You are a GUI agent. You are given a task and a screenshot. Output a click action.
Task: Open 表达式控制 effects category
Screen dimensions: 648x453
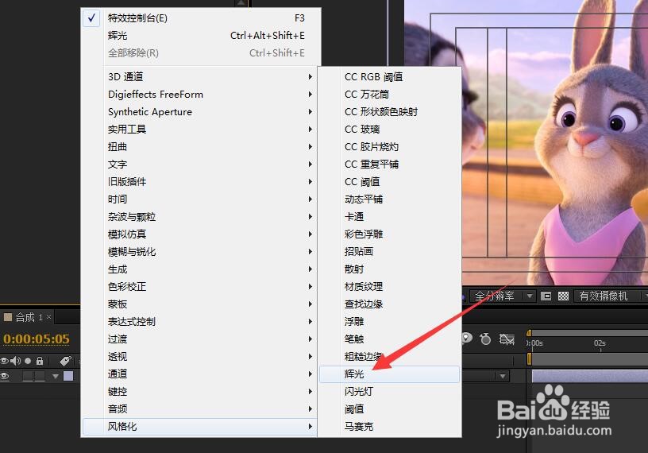point(200,321)
